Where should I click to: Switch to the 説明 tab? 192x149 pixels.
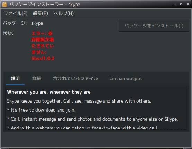point(15,78)
